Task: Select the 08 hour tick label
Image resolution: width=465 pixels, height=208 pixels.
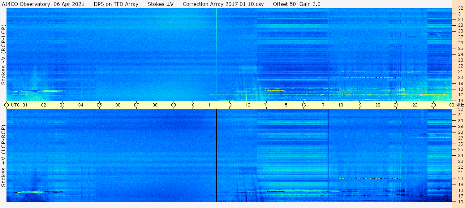Action: (155, 105)
